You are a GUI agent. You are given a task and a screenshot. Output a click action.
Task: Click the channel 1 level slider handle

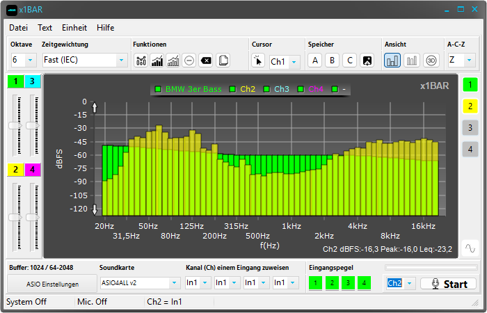coord(15,125)
